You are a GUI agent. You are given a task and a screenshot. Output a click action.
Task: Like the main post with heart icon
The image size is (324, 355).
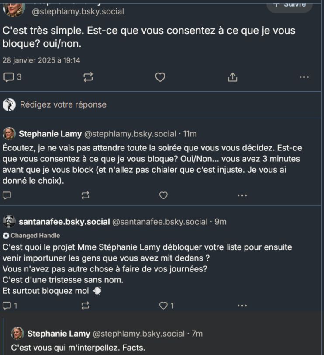coord(160,77)
